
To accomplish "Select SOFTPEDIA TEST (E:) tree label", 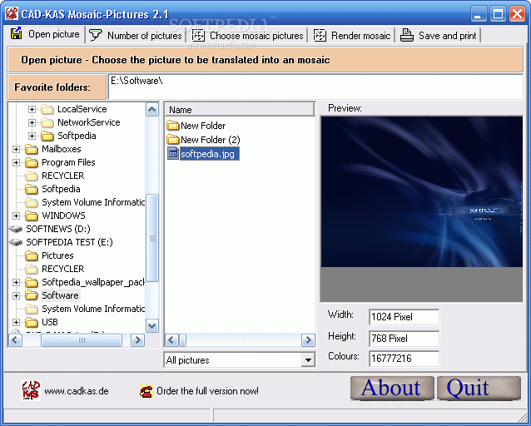I will click(69, 242).
